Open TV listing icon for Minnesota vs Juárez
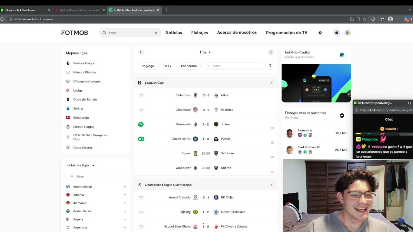Screen dimensions: 413x232 click(x=272, y=128)
